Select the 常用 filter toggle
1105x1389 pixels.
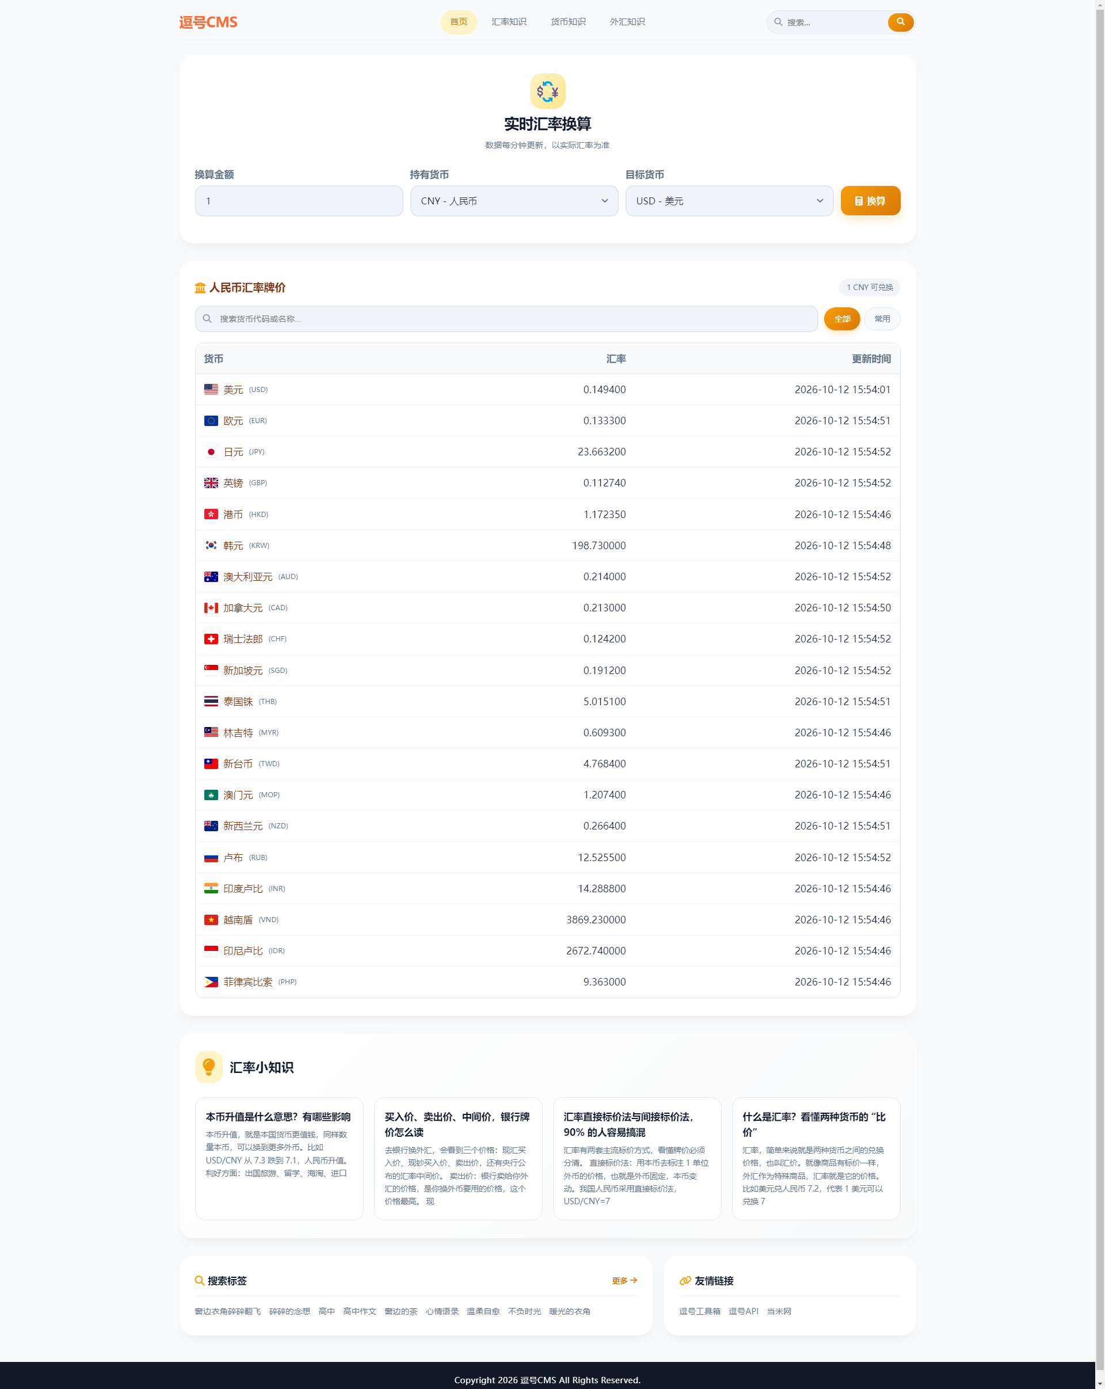(882, 319)
